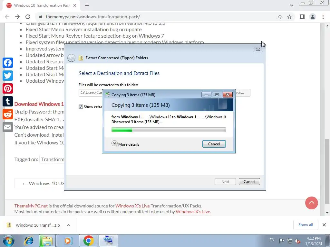
Task: Reload the page in Chrome
Action: click(x=28, y=17)
